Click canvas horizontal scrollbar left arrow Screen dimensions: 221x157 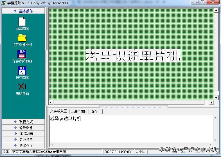51,102
